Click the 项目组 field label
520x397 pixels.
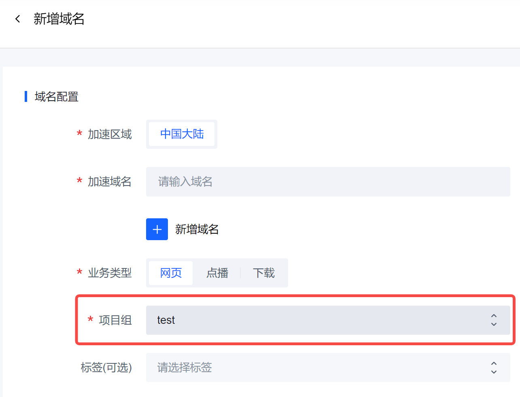pyautogui.click(x=115, y=320)
